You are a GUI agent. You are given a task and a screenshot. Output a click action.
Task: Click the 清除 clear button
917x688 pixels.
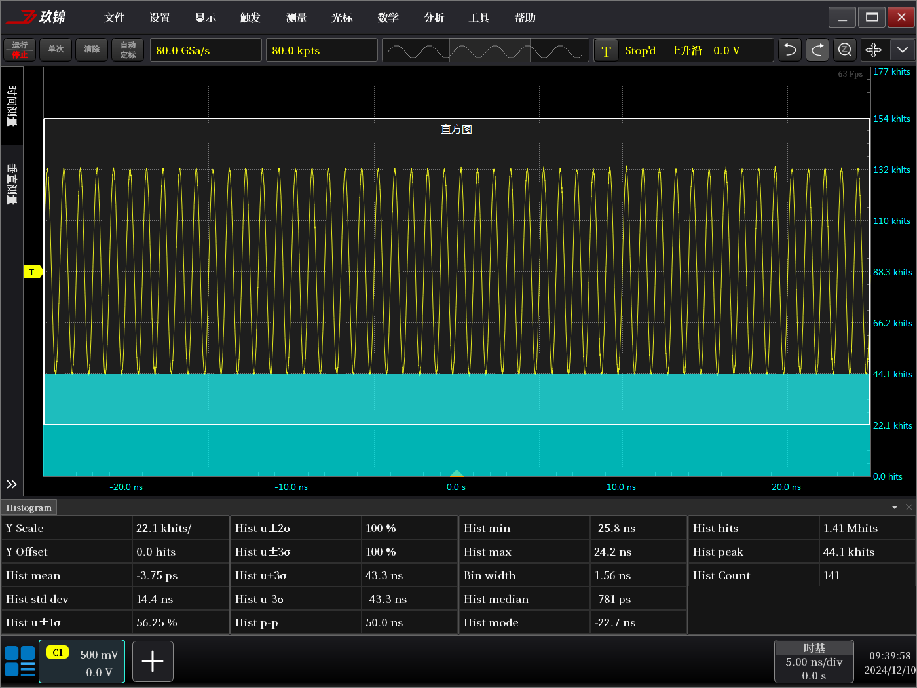(92, 50)
